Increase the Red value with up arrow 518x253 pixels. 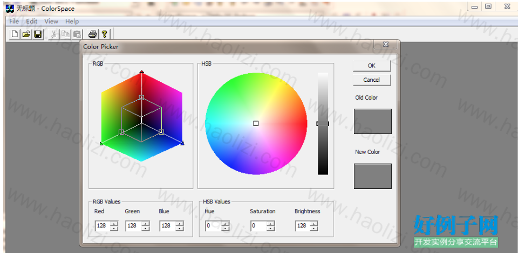(114, 223)
